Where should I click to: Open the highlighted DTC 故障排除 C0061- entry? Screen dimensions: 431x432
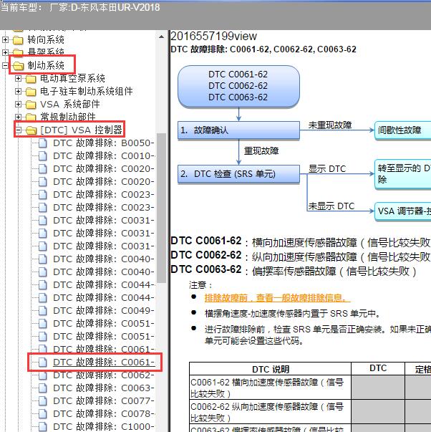[x=103, y=363]
